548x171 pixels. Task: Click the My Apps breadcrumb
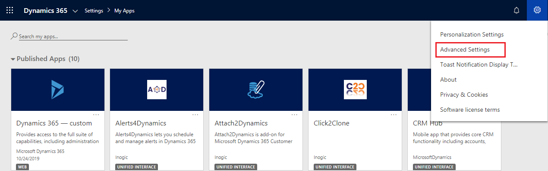point(124,11)
